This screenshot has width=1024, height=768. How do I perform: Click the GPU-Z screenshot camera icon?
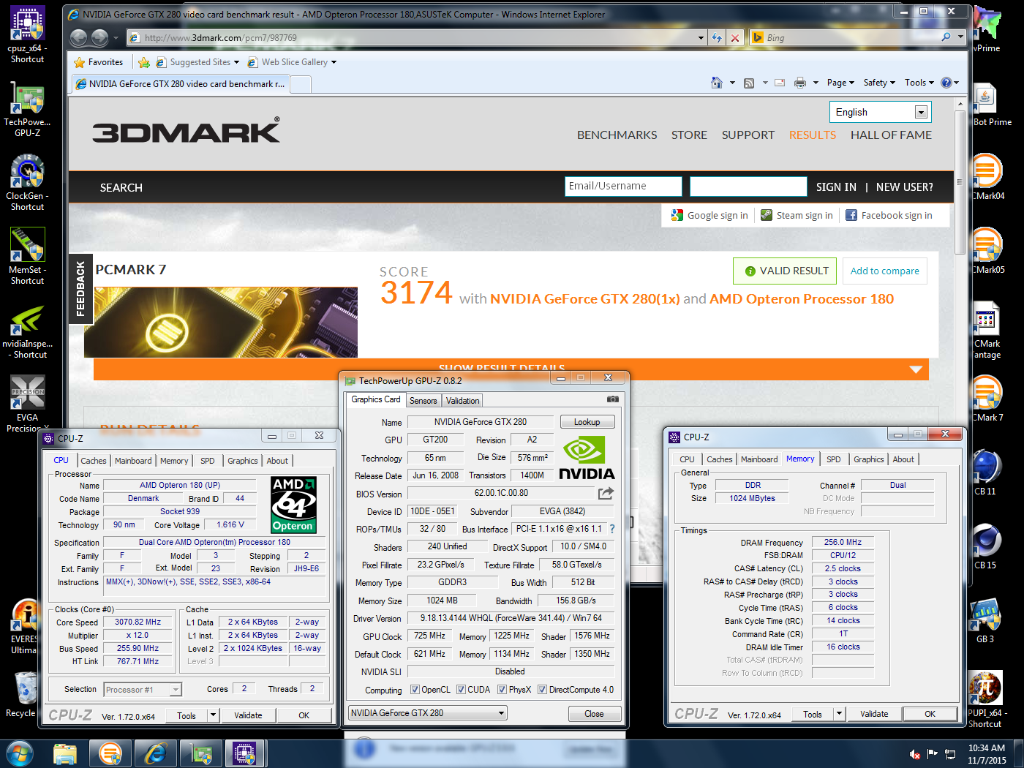click(613, 399)
